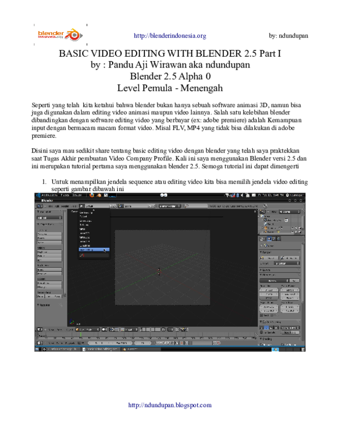340x440 pixels.
Task: Click the screen layout browse icon beside the layout name
Action: click(81, 206)
